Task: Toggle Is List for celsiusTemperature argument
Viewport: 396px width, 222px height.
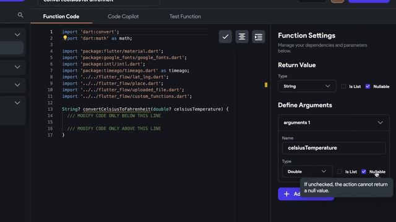Action: point(340,171)
